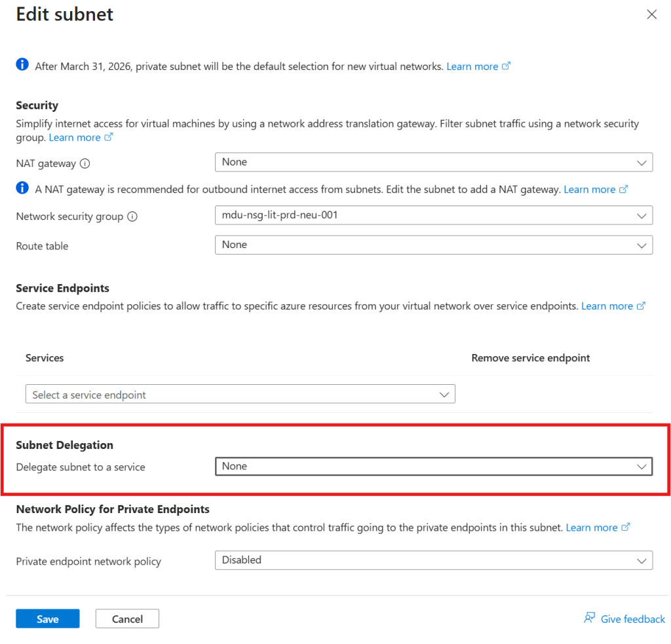This screenshot has width=671, height=644.
Task: Open the Private endpoint network policy dropdown
Action: tap(433, 560)
